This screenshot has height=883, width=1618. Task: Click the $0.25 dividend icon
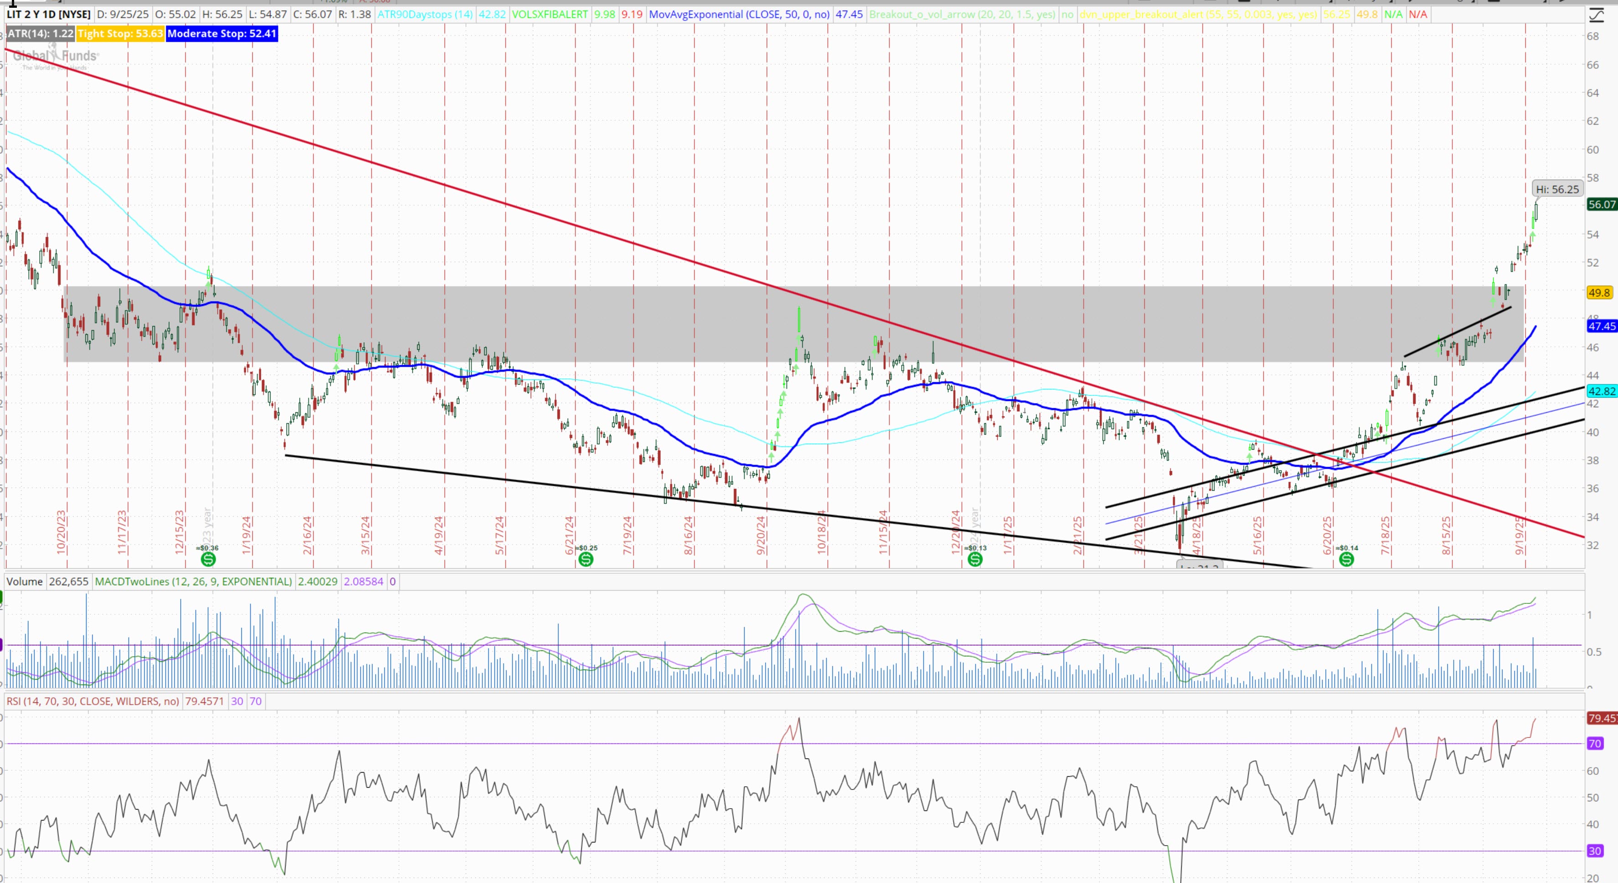[x=586, y=559]
